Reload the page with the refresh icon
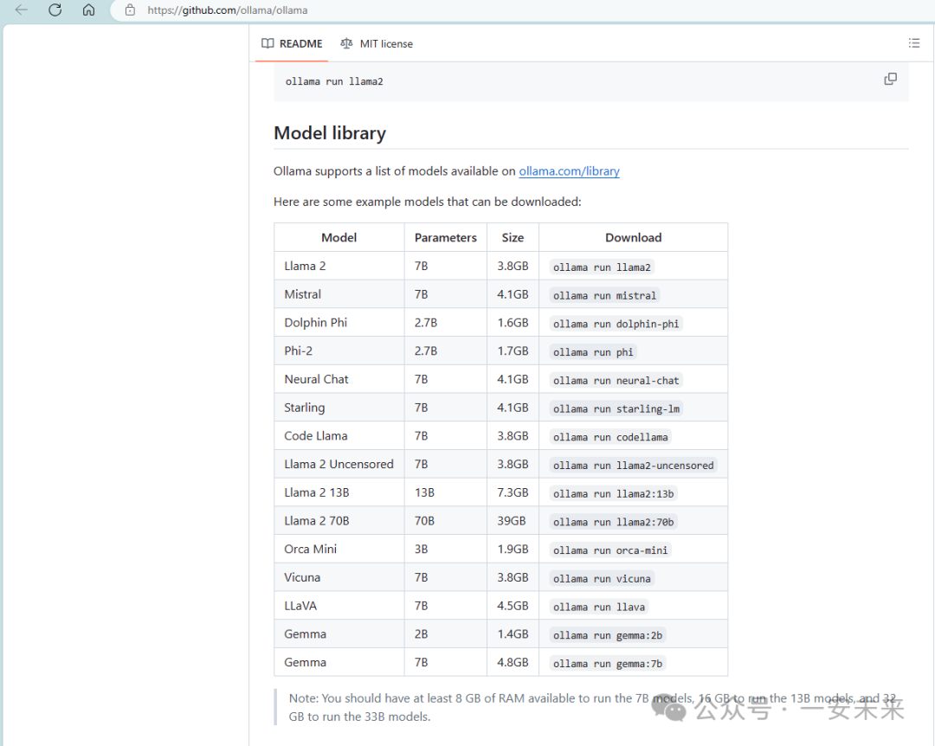 point(55,10)
